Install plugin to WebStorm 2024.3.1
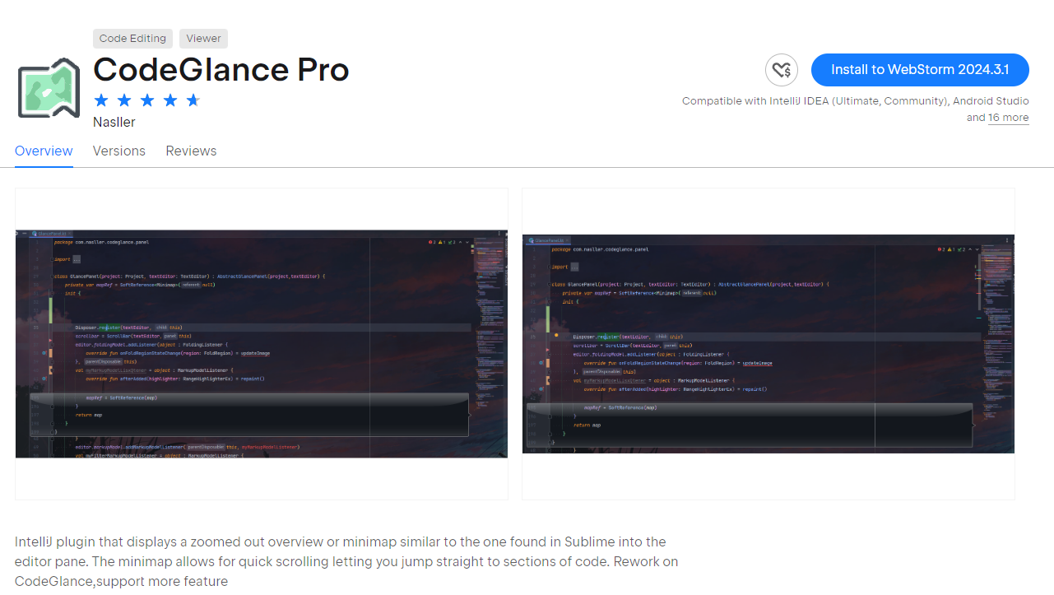 point(920,70)
